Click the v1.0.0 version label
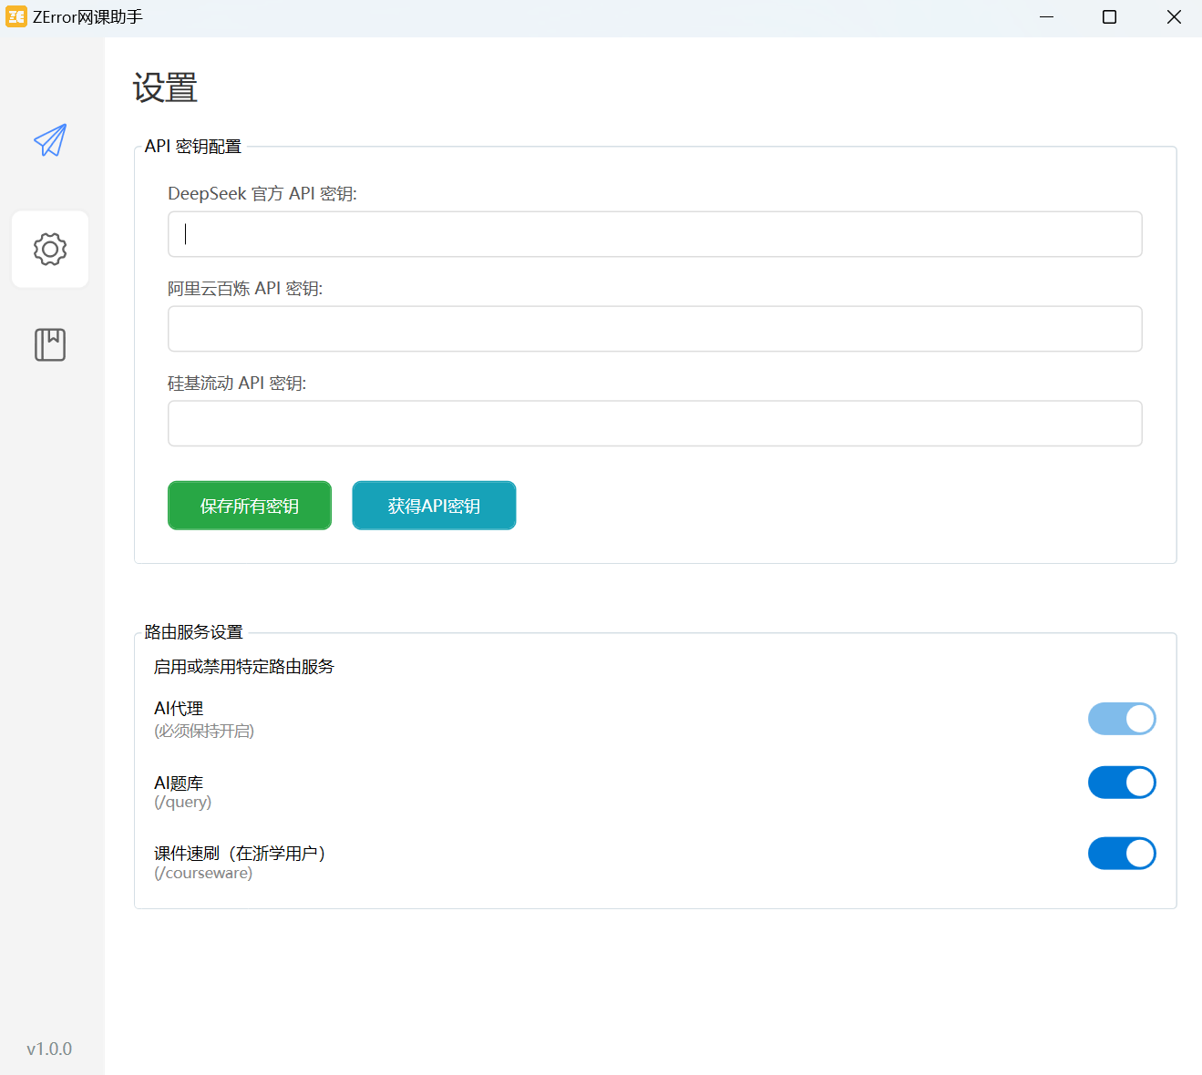 [49, 1049]
